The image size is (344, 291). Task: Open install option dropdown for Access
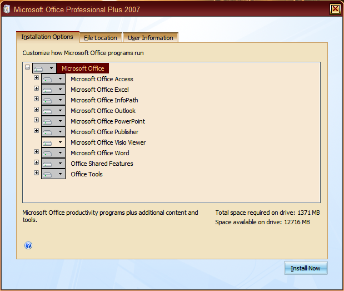(x=53, y=79)
